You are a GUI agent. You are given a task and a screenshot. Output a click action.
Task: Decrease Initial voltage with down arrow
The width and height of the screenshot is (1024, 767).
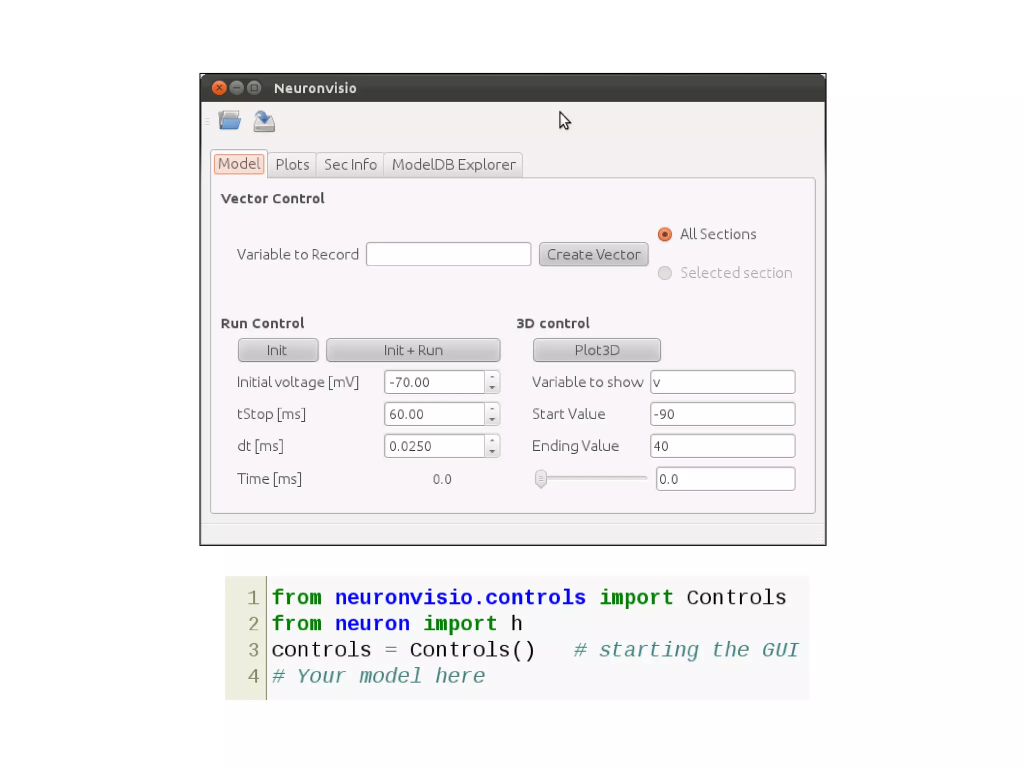[492, 388]
